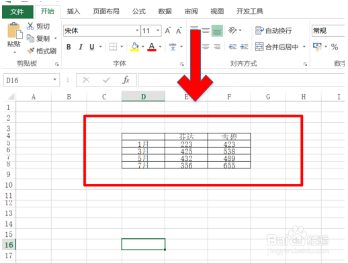Open the 文件 File tab
This screenshot has width=348, height=263.
pyautogui.click(x=17, y=11)
